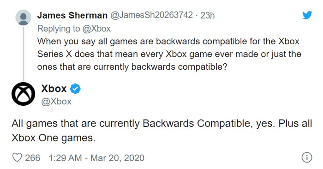Click the @Xbox mention in Replying to
The height and width of the screenshot is (169, 323).
coord(96,29)
